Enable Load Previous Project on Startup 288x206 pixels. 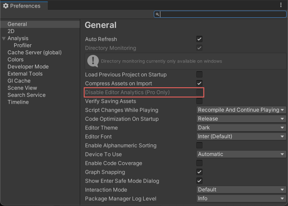coord(199,74)
